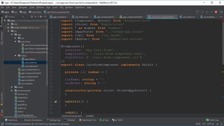Switch to cars.reducer.ts editor tab

tap(81, 17)
